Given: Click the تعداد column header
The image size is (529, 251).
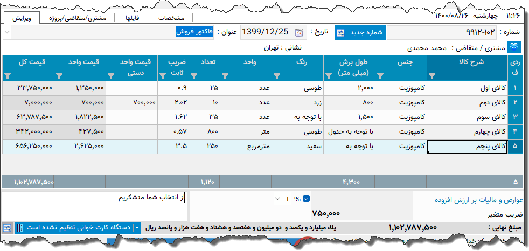Looking at the screenshot, I should (x=205, y=68).
